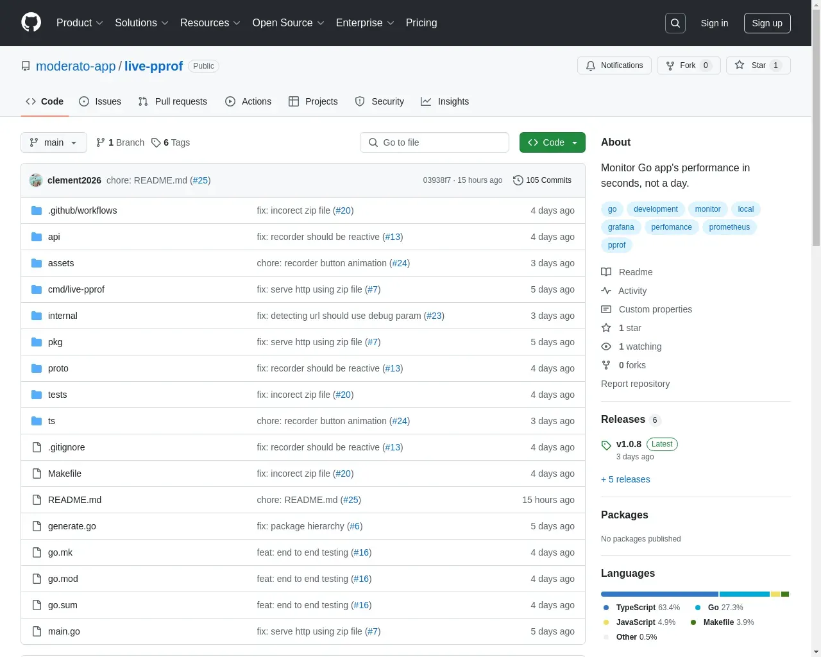Click the .github/workflows folder icon

pos(37,210)
